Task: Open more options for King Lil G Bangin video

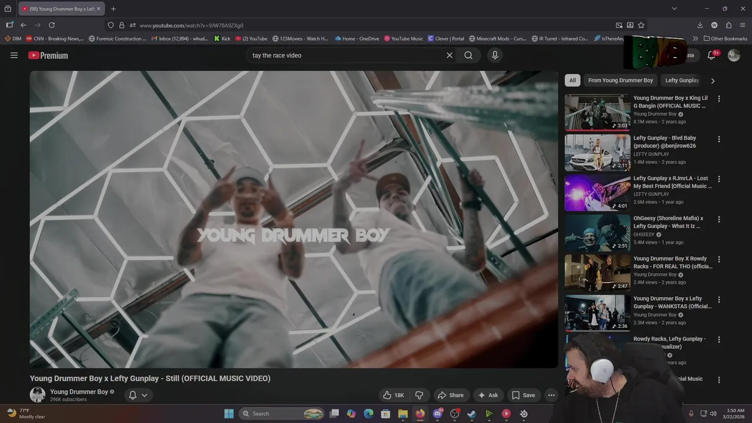Action: (719, 99)
